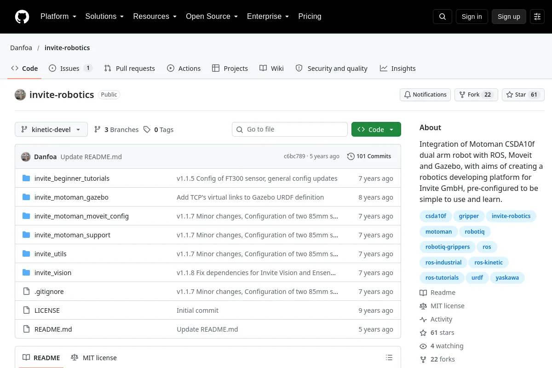The width and height of the screenshot is (552, 368).
Task: Switch to the Pull requests tab
Action: point(130,68)
